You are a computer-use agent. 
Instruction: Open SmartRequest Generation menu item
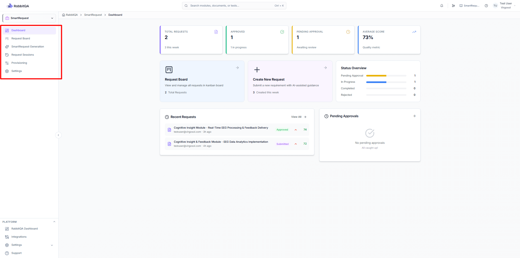point(29,47)
